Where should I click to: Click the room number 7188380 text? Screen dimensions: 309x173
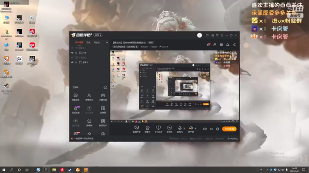[153, 47]
